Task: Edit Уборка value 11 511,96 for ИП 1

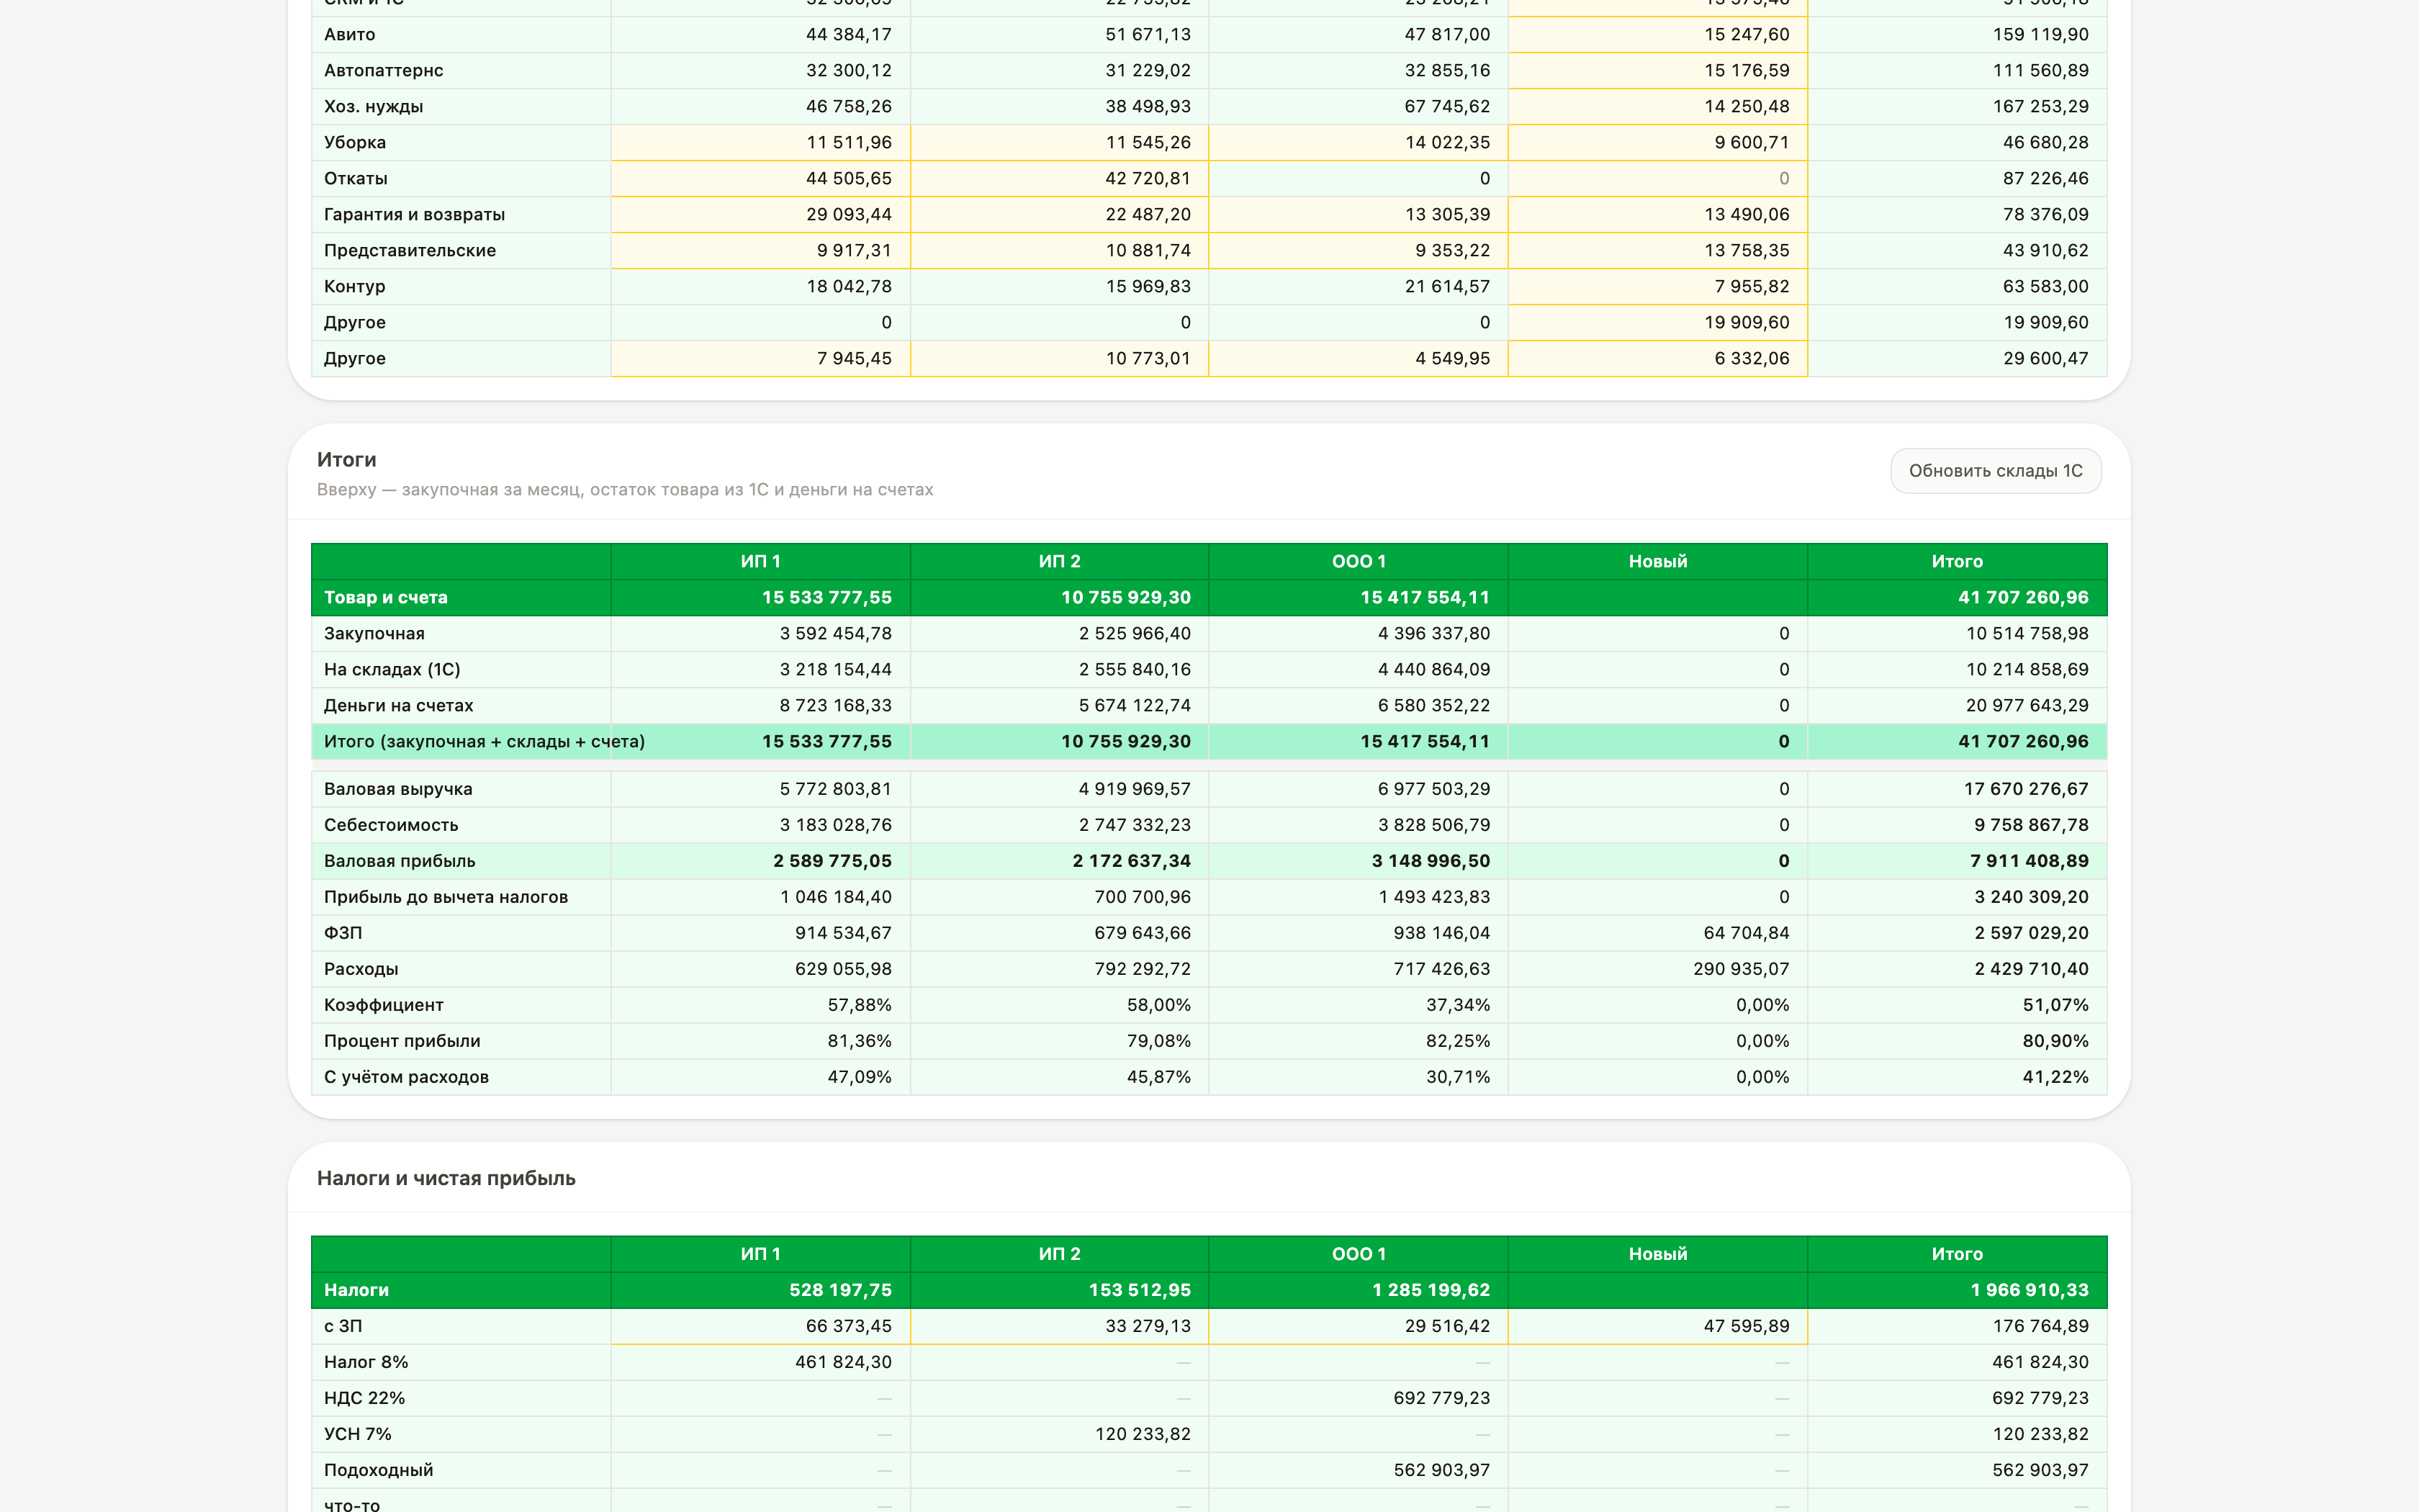Action: point(761,143)
